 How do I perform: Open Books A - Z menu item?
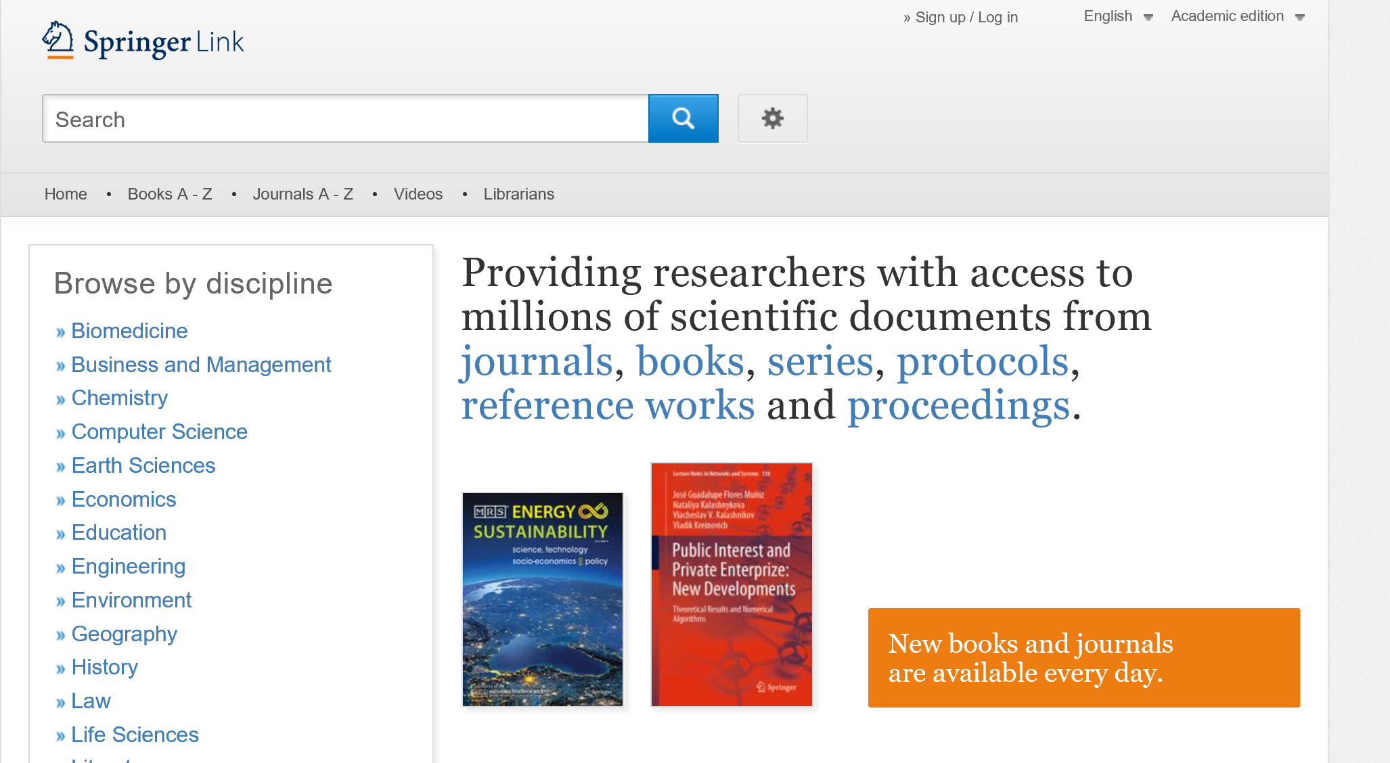point(170,194)
